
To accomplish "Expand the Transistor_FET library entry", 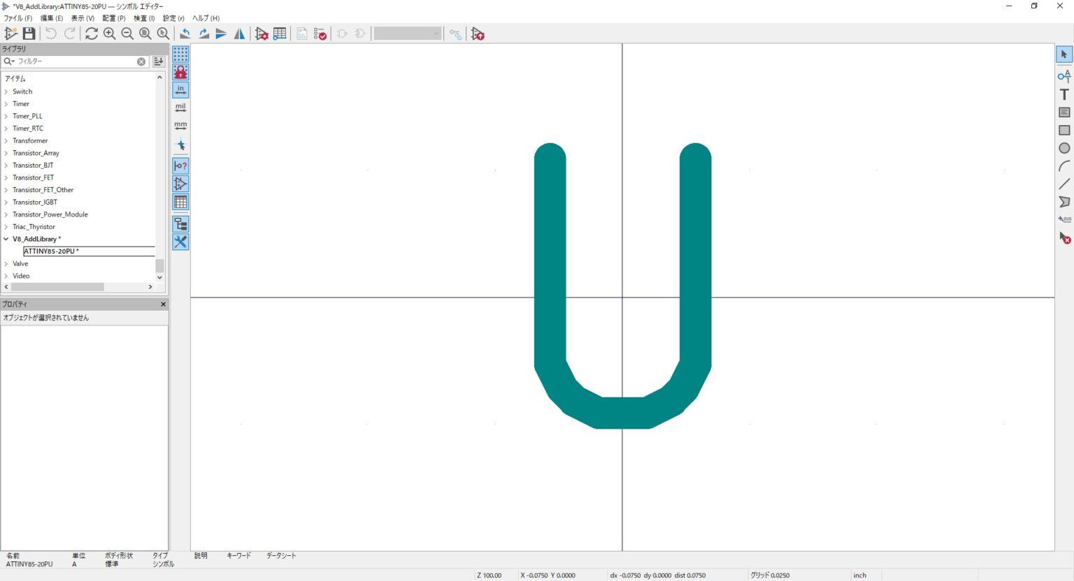I will (x=6, y=177).
